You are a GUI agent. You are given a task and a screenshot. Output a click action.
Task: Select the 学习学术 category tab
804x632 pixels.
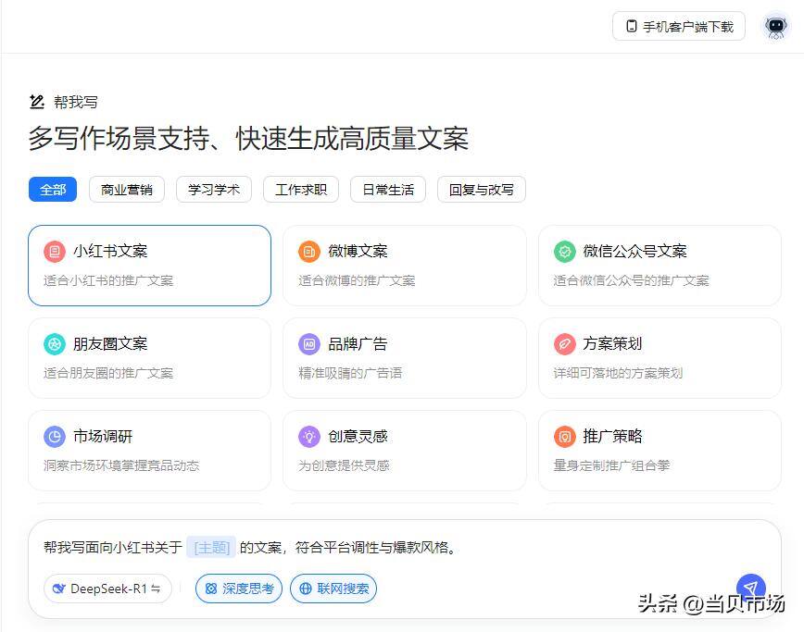(x=214, y=189)
